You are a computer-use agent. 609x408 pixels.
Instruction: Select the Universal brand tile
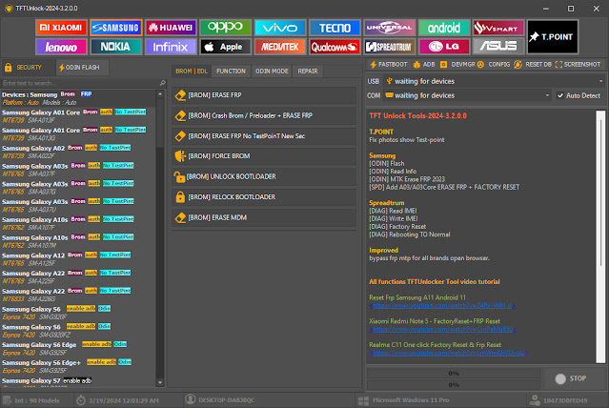pyautogui.click(x=390, y=28)
